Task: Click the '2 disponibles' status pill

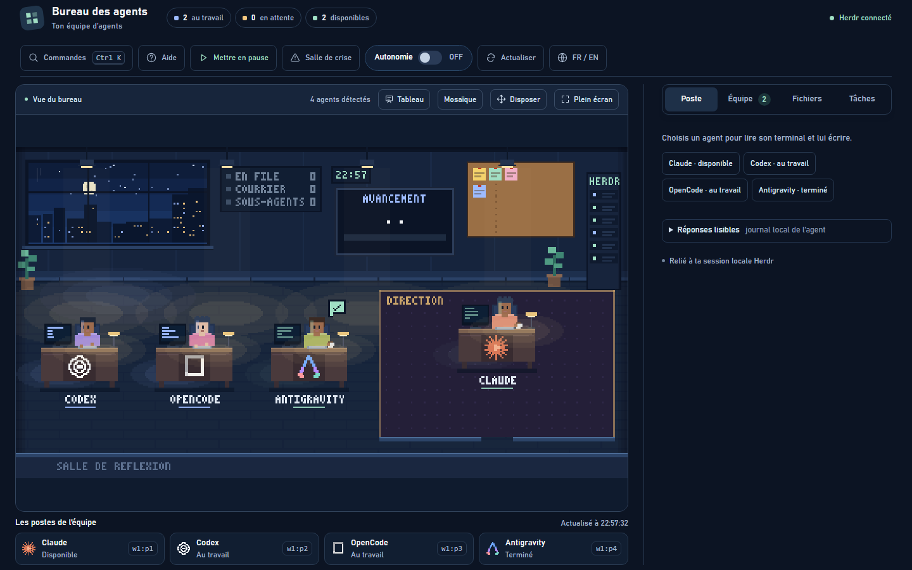Action: 341,18
